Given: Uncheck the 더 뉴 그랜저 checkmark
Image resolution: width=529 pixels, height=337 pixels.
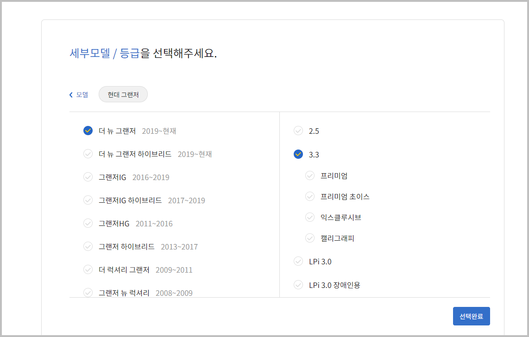Looking at the screenshot, I should pos(88,131).
